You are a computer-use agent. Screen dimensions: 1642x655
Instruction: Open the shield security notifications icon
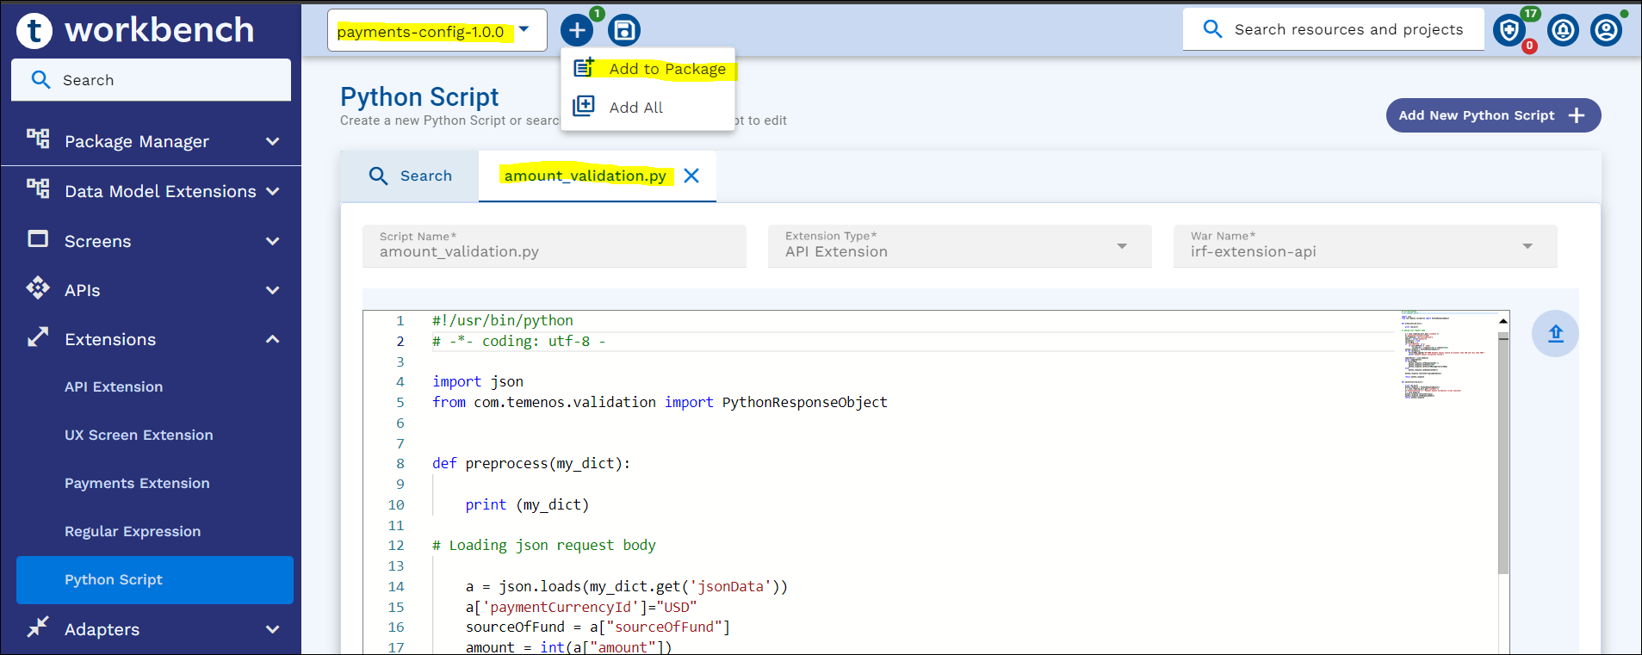point(1509,31)
